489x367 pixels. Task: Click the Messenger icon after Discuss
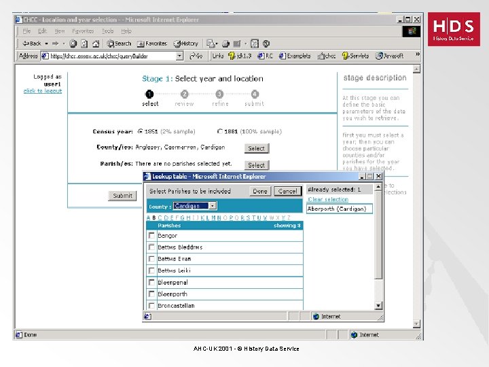tap(266, 43)
